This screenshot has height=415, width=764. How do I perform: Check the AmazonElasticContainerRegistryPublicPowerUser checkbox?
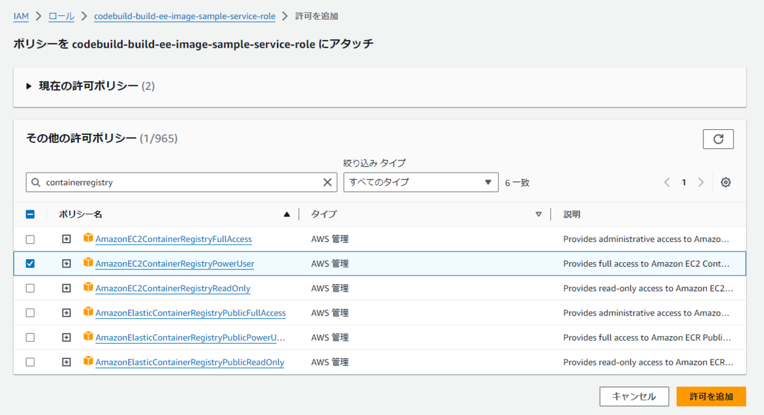pyautogui.click(x=30, y=337)
